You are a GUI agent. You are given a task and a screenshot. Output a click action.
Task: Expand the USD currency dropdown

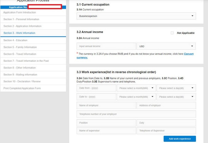point(166,46)
